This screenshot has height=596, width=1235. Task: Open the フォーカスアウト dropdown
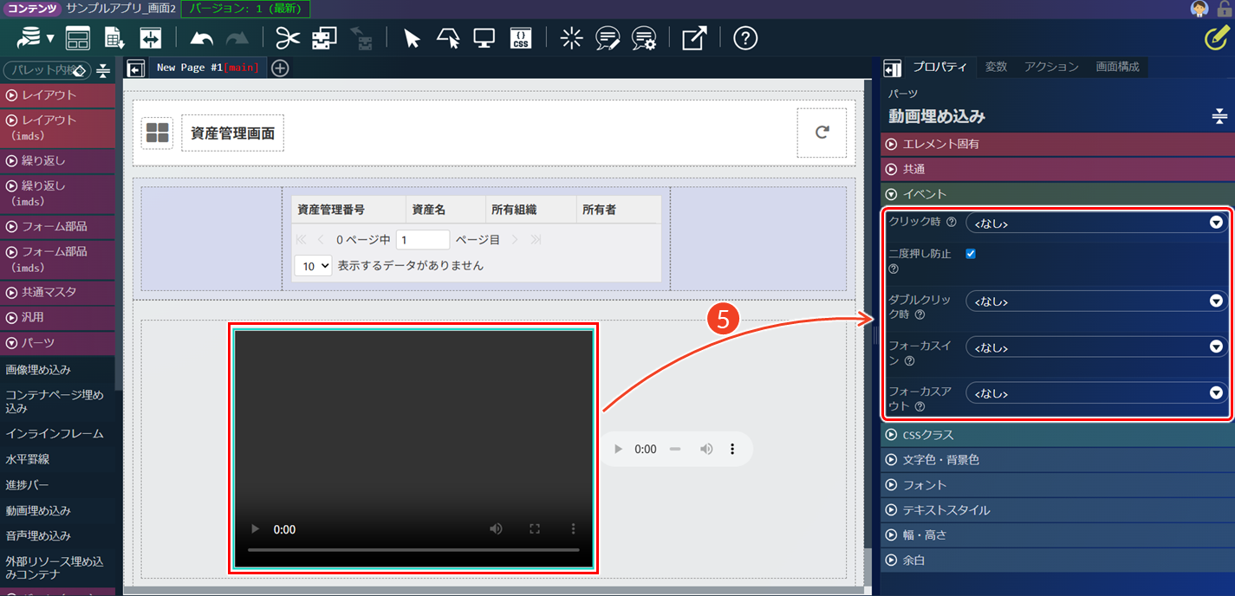click(x=1096, y=393)
